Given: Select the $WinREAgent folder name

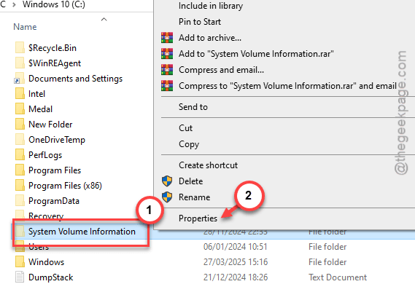Looking at the screenshot, I should pyautogui.click(x=55, y=63).
